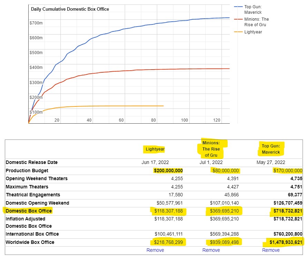This screenshot has width=305, height=258.
Task: Click the $939,089,498 worldwide box office value
Action: (225, 242)
